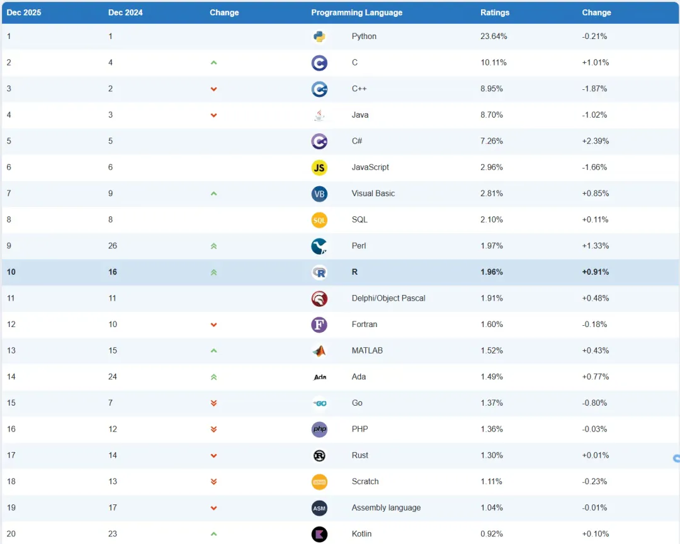680x544 pixels.
Task: Click the Assembly language ASM icon
Action: point(319,508)
